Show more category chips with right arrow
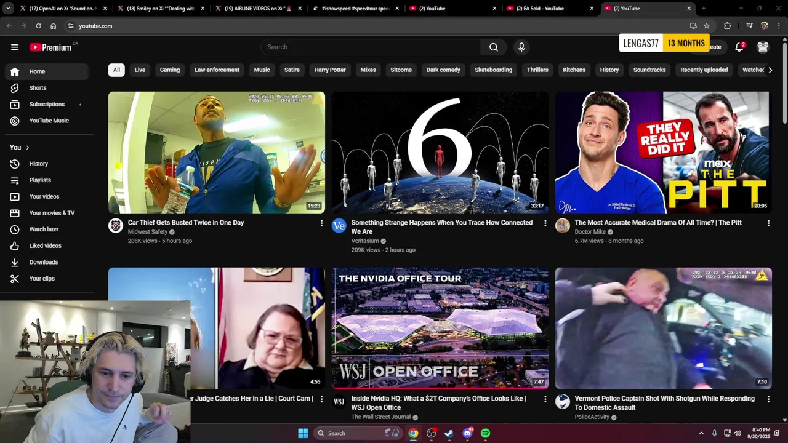 pyautogui.click(x=770, y=70)
